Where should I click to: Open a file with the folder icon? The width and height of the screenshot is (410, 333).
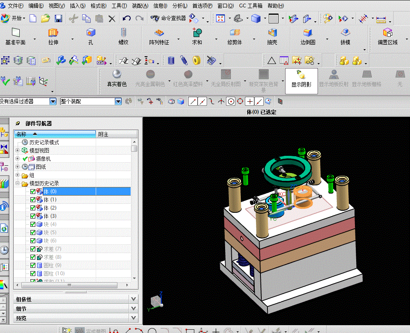(46, 18)
